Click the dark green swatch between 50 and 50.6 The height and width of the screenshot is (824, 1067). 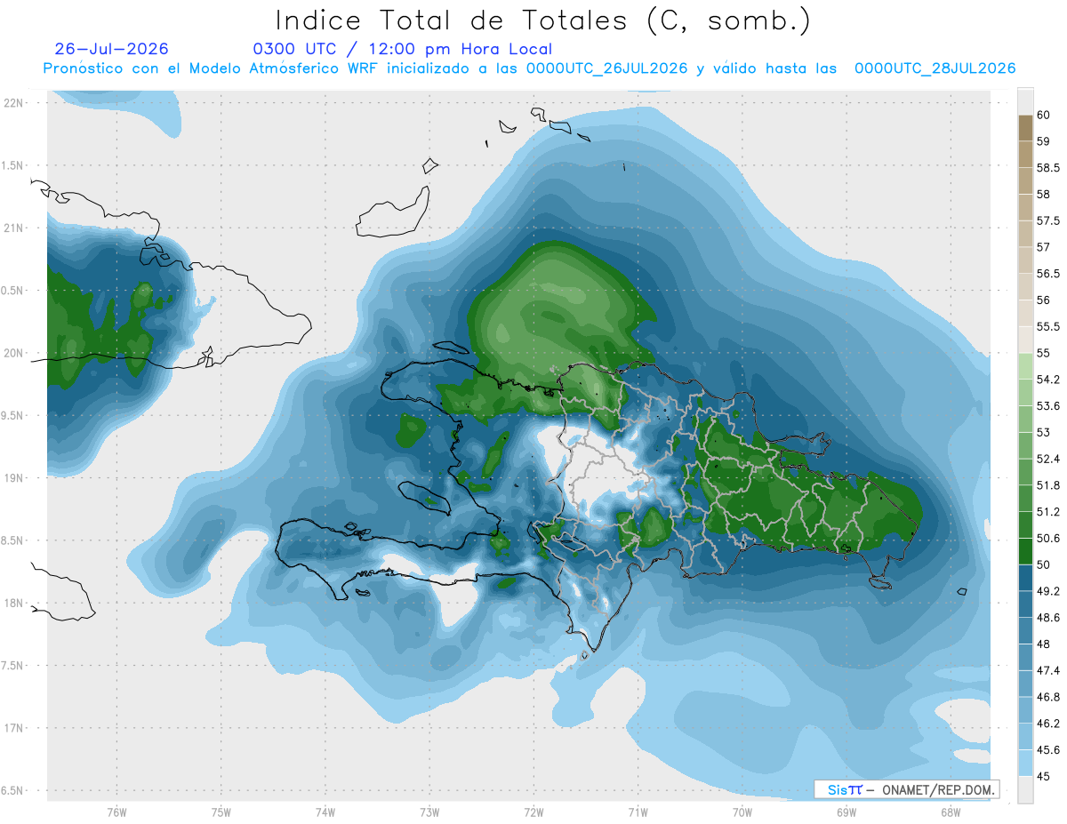[1025, 551]
